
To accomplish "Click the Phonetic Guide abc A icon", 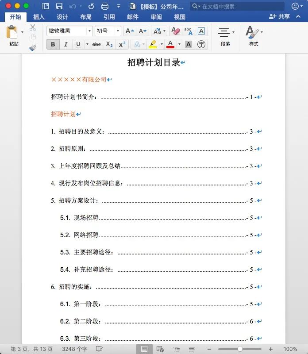I will [x=189, y=31].
